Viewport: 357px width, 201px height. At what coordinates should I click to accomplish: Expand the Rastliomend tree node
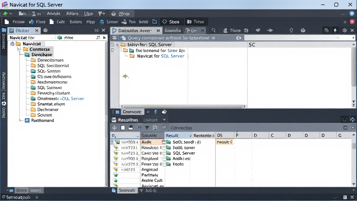(x=21, y=120)
